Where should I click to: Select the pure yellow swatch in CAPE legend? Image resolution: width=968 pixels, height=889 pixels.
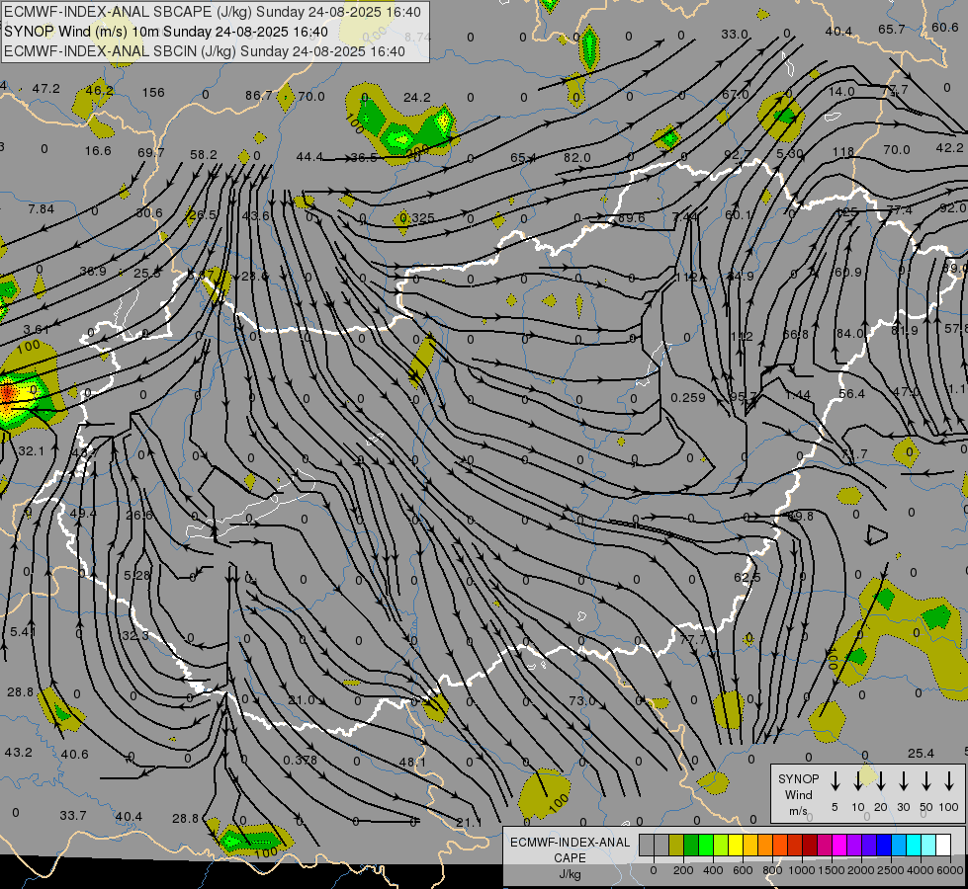[x=736, y=845]
